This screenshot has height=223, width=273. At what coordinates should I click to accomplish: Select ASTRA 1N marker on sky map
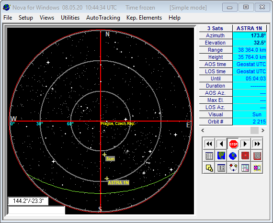tap(107, 178)
